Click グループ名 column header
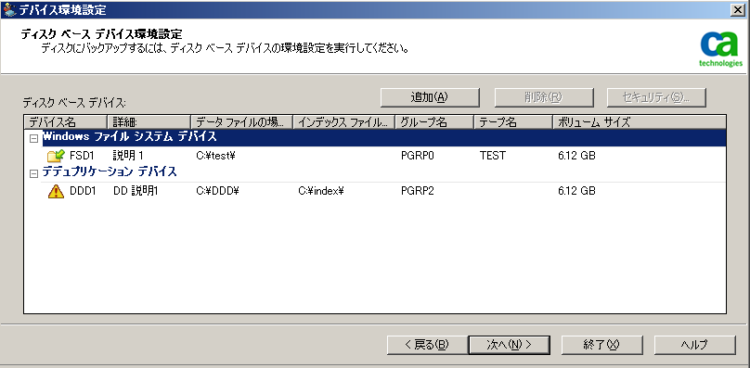 (434, 121)
